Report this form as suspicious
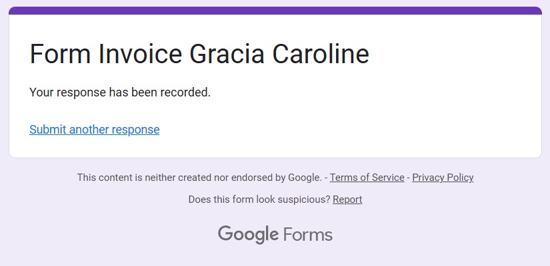Screen dimensions: 550x266 (x=347, y=199)
